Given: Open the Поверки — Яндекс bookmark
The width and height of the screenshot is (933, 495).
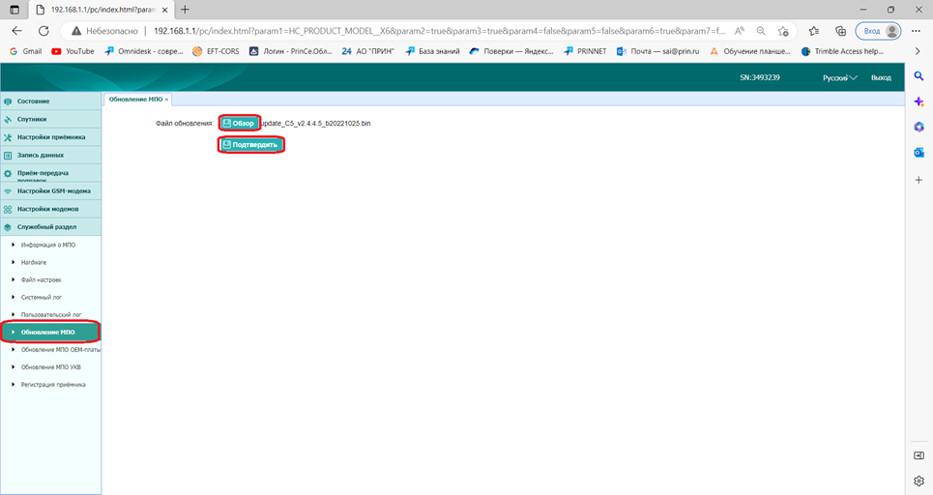Looking at the screenshot, I should [x=511, y=52].
